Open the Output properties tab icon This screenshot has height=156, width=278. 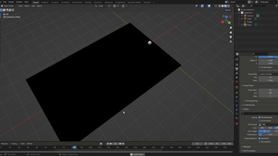(237, 69)
